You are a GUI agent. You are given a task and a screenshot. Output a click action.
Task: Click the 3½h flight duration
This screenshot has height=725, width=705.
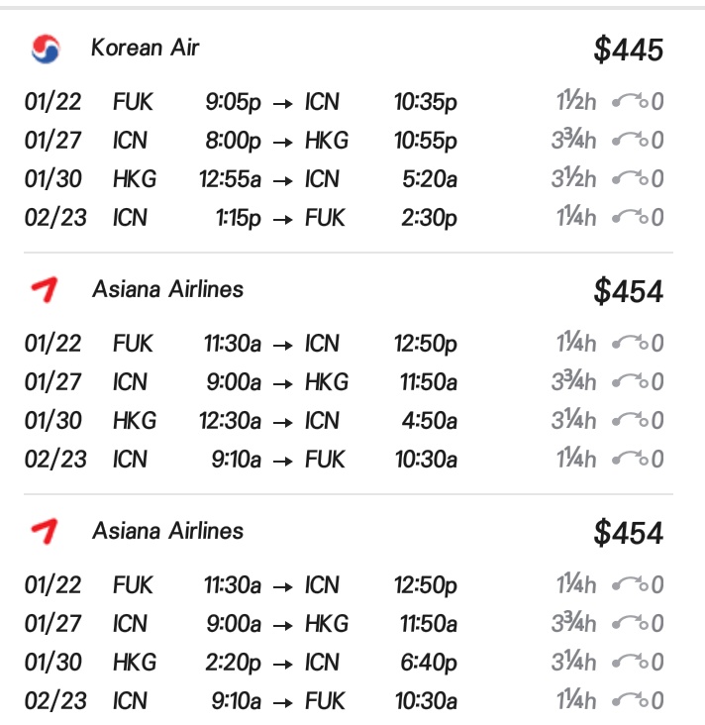click(574, 179)
